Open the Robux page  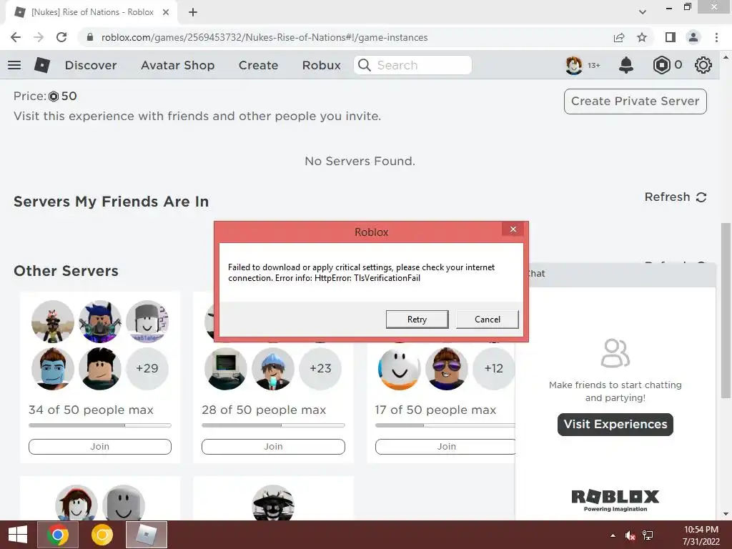321,65
